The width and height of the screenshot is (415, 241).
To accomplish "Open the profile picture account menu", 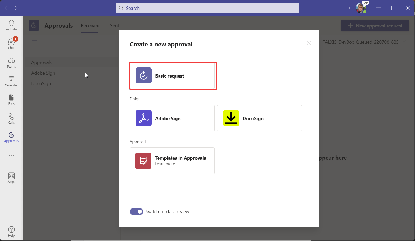I will [361, 8].
